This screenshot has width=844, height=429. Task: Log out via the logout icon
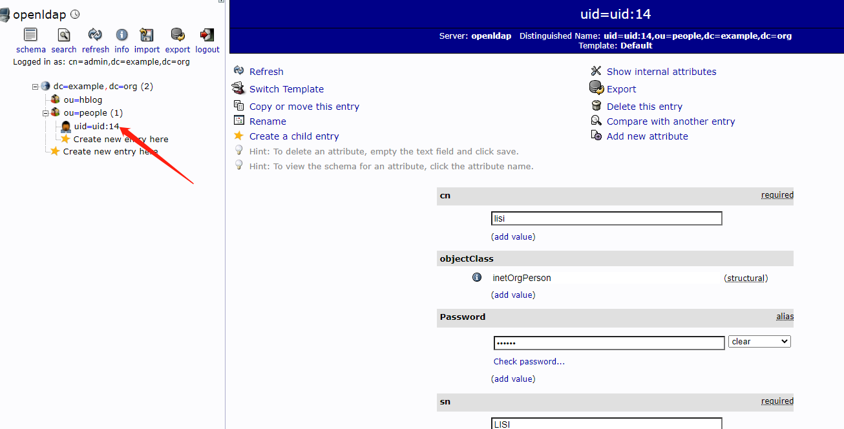pyautogui.click(x=207, y=36)
